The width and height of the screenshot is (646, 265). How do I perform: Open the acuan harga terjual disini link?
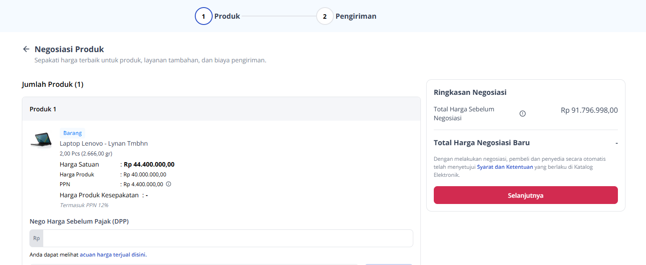[x=113, y=255]
